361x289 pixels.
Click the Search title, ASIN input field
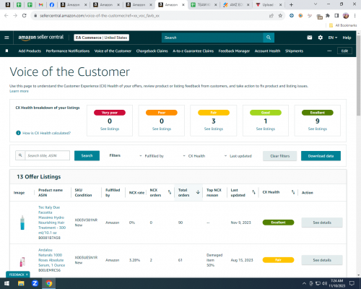(x=48, y=155)
